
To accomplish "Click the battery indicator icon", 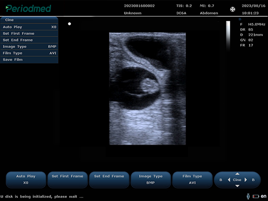I will click(256, 196).
